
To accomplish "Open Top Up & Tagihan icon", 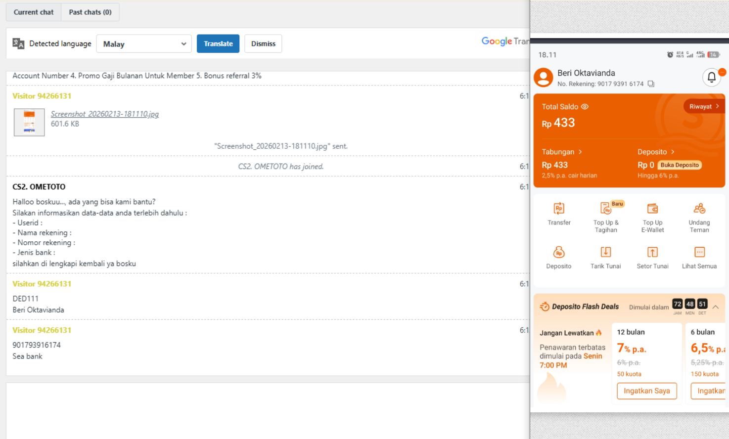I will point(606,209).
